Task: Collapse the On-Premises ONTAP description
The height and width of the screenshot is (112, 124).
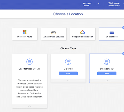Action: pyautogui.click(x=29, y=106)
